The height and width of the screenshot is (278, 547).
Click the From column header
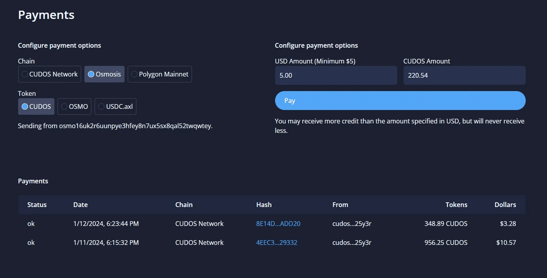tap(340, 205)
